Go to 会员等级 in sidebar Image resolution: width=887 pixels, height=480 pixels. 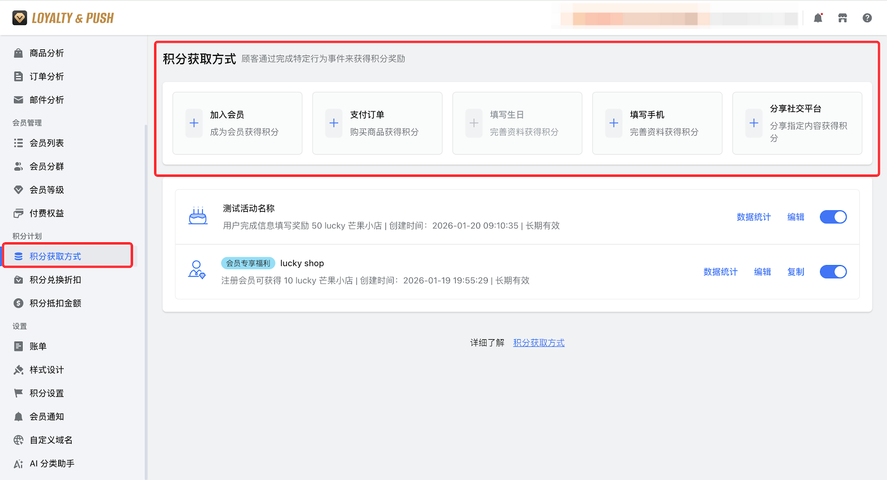tap(47, 190)
